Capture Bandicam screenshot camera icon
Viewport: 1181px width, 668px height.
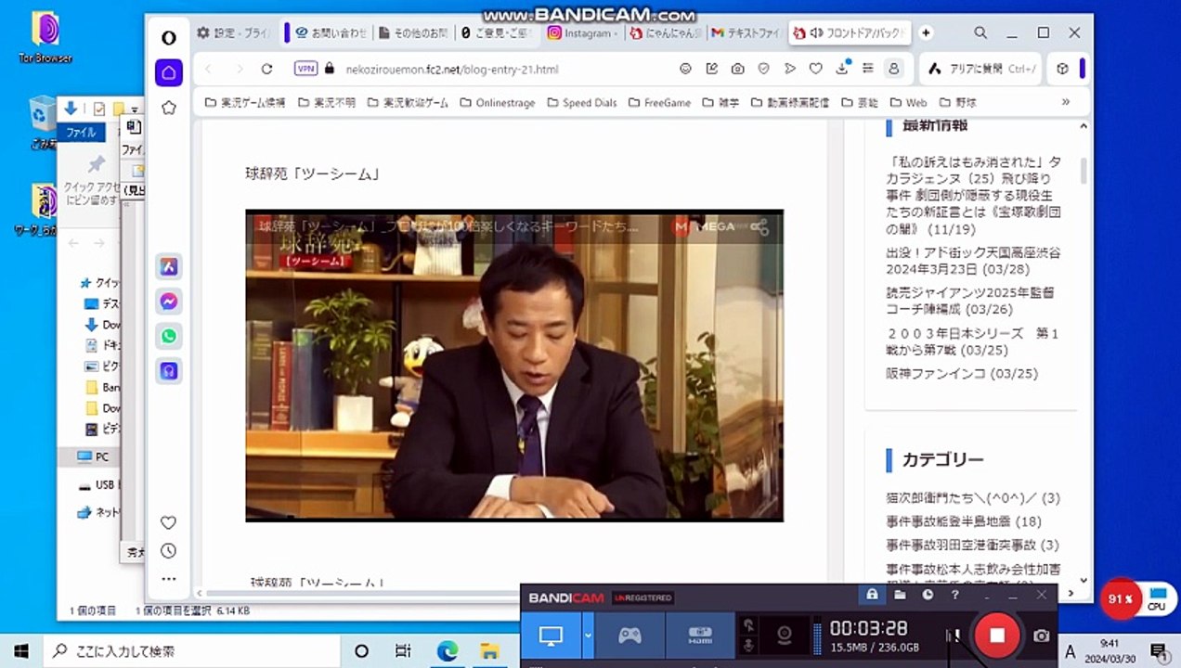[1042, 636]
